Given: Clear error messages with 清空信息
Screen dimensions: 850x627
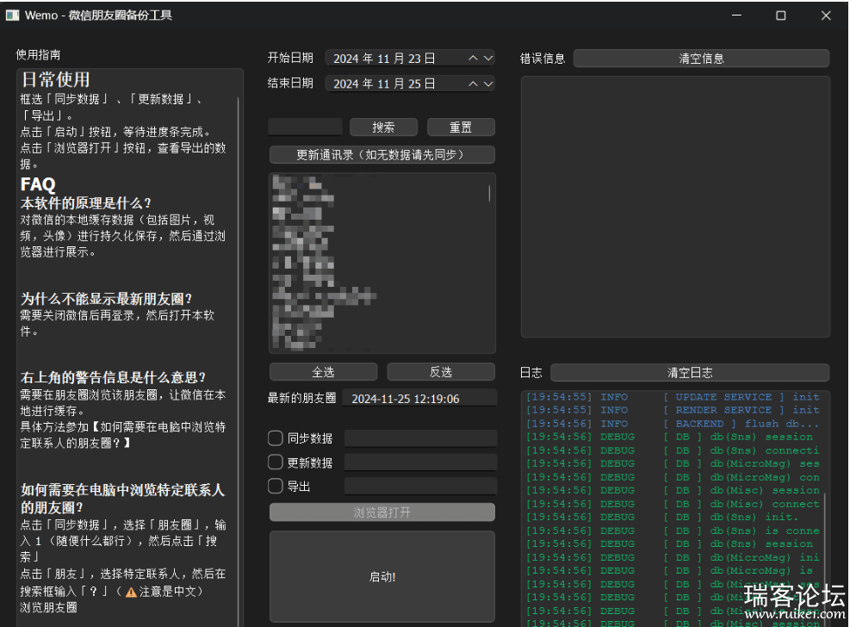Looking at the screenshot, I should [701, 58].
